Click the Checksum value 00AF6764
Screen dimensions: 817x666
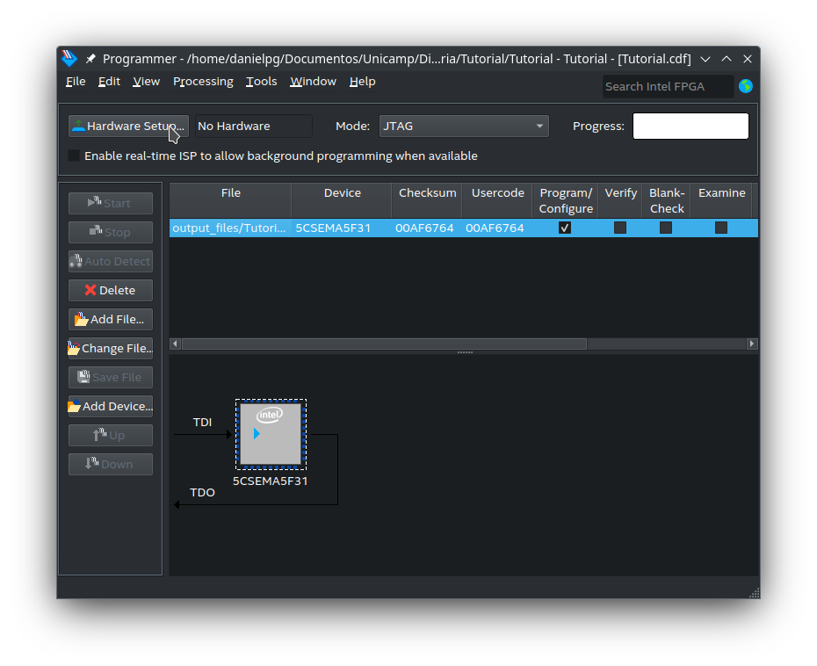tap(424, 228)
